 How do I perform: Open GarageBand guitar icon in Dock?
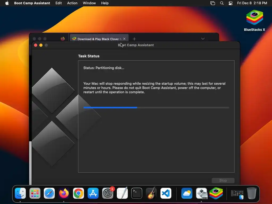tap(151, 193)
